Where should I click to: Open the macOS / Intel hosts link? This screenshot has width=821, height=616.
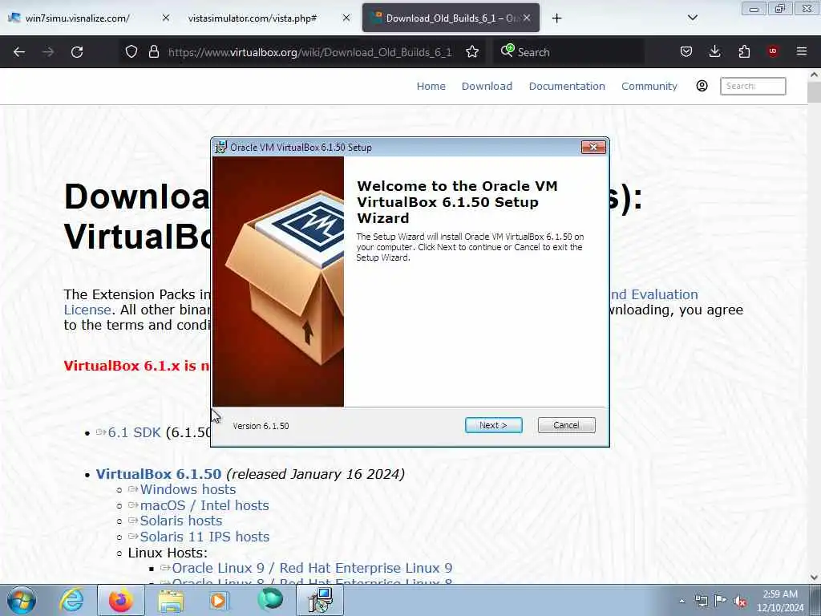click(204, 505)
